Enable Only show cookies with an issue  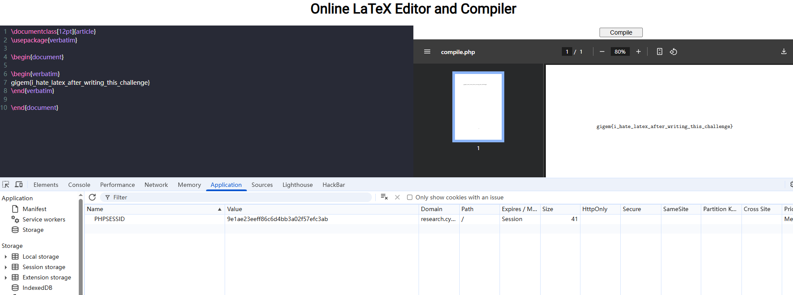[x=409, y=197]
